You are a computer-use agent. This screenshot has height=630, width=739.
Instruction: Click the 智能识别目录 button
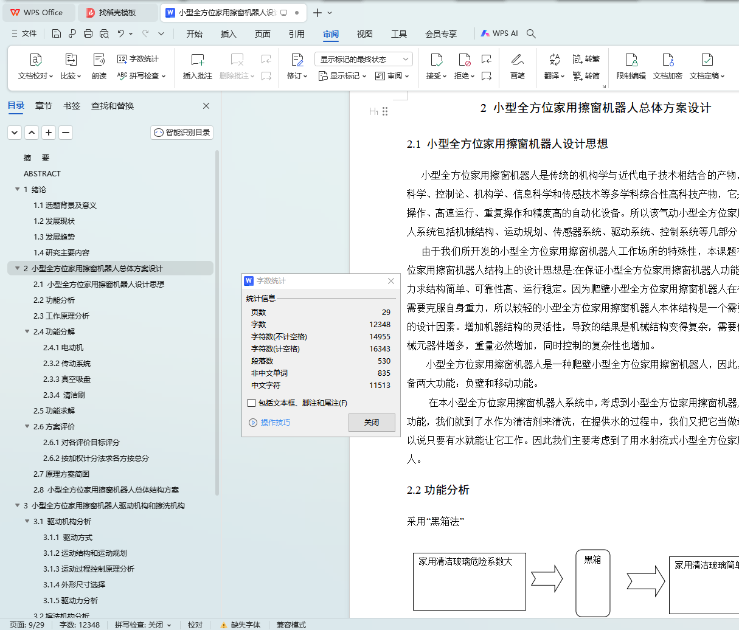[182, 133]
